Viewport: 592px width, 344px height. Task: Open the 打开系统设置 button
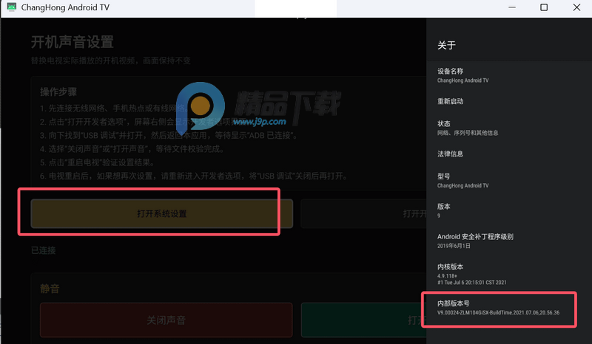point(162,213)
